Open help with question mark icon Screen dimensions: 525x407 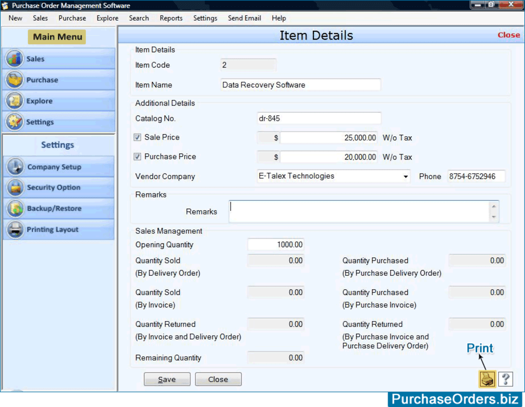click(x=505, y=379)
